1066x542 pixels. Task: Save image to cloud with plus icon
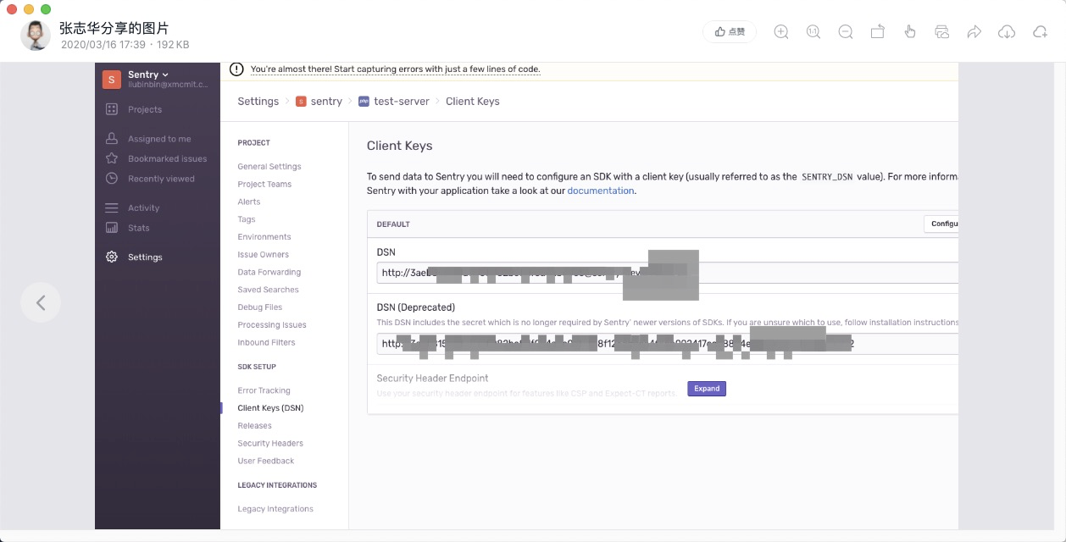click(x=1040, y=32)
